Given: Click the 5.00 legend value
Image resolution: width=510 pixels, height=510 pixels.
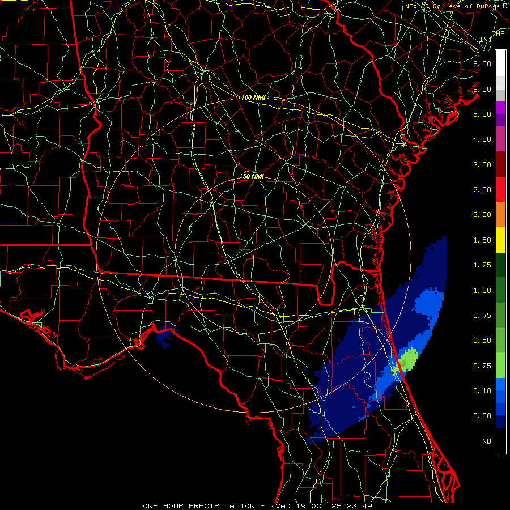Looking at the screenshot, I should 482,114.
